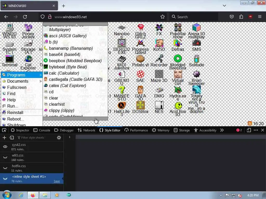The image size is (266, 199).
Task: Open the DevTools three-dot customize menu
Action: (x=256, y=130)
